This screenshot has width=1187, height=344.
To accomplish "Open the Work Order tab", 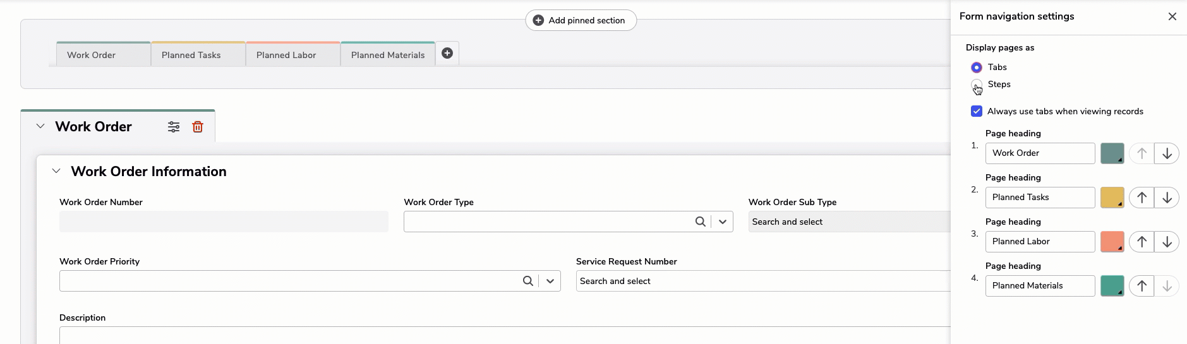I will click(x=104, y=54).
